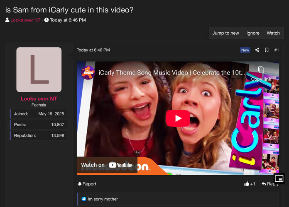The height and width of the screenshot is (207, 289).
Task: Open the large 'L' user avatar
Action: click(39, 70)
